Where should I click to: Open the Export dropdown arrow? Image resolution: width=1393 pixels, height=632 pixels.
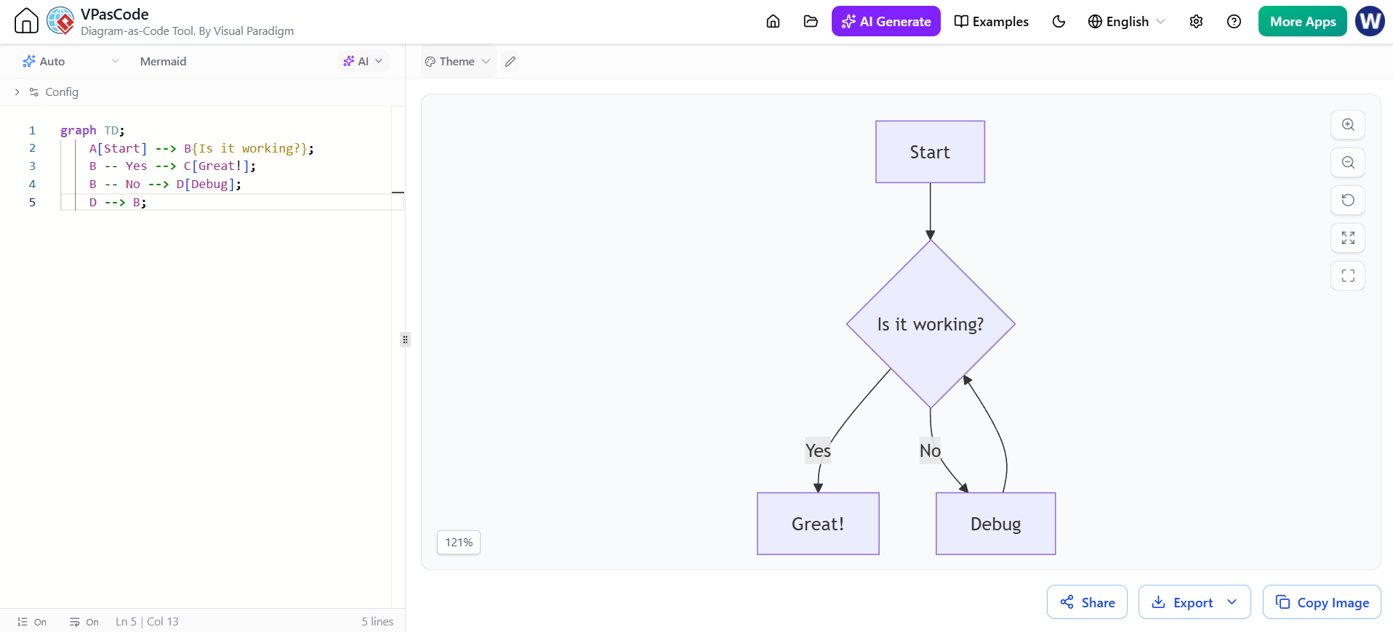click(1232, 602)
